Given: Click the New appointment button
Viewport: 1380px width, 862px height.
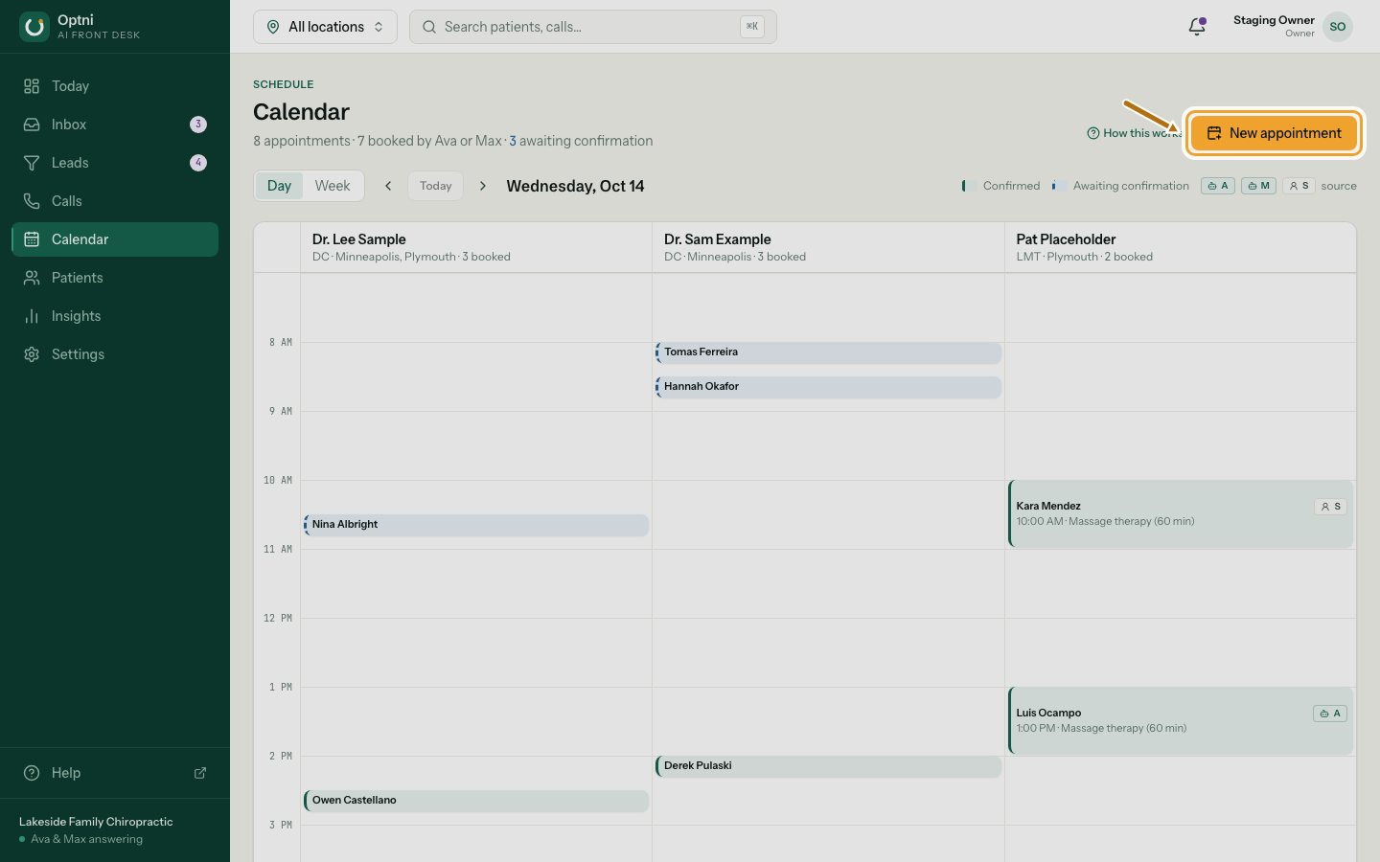Looking at the screenshot, I should [x=1274, y=133].
